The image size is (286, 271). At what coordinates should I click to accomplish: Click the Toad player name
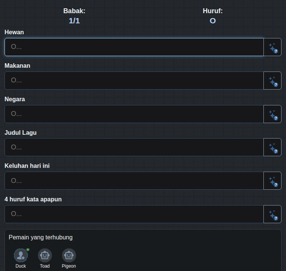[x=45, y=266]
